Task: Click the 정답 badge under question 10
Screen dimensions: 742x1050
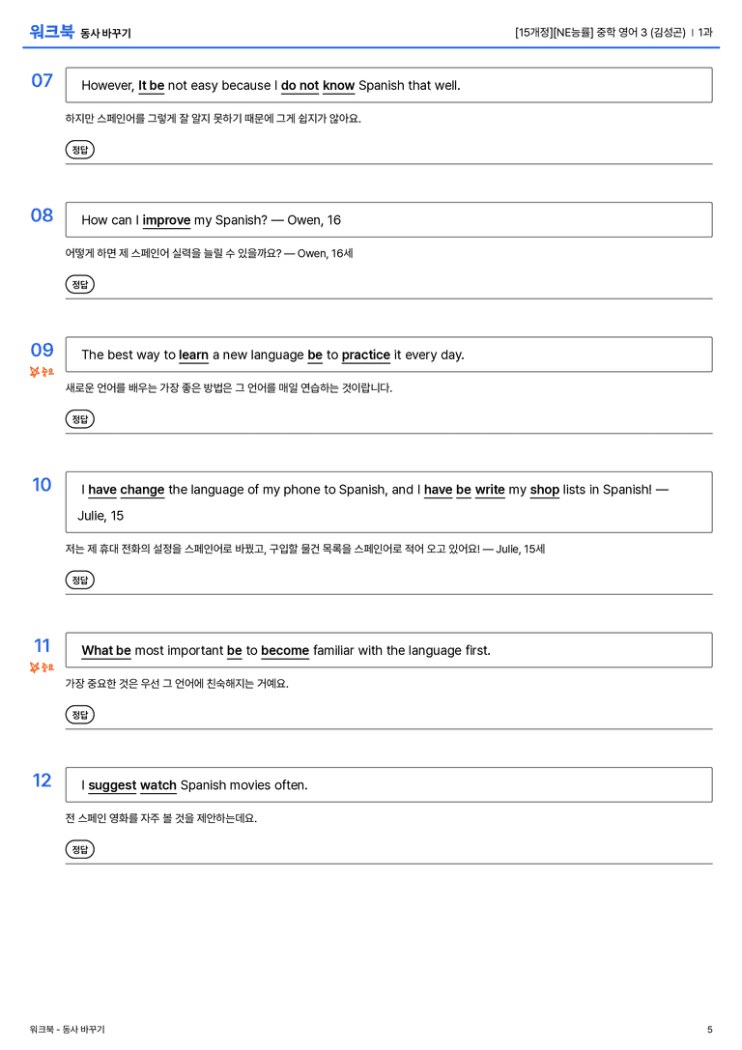Action: coord(79,580)
